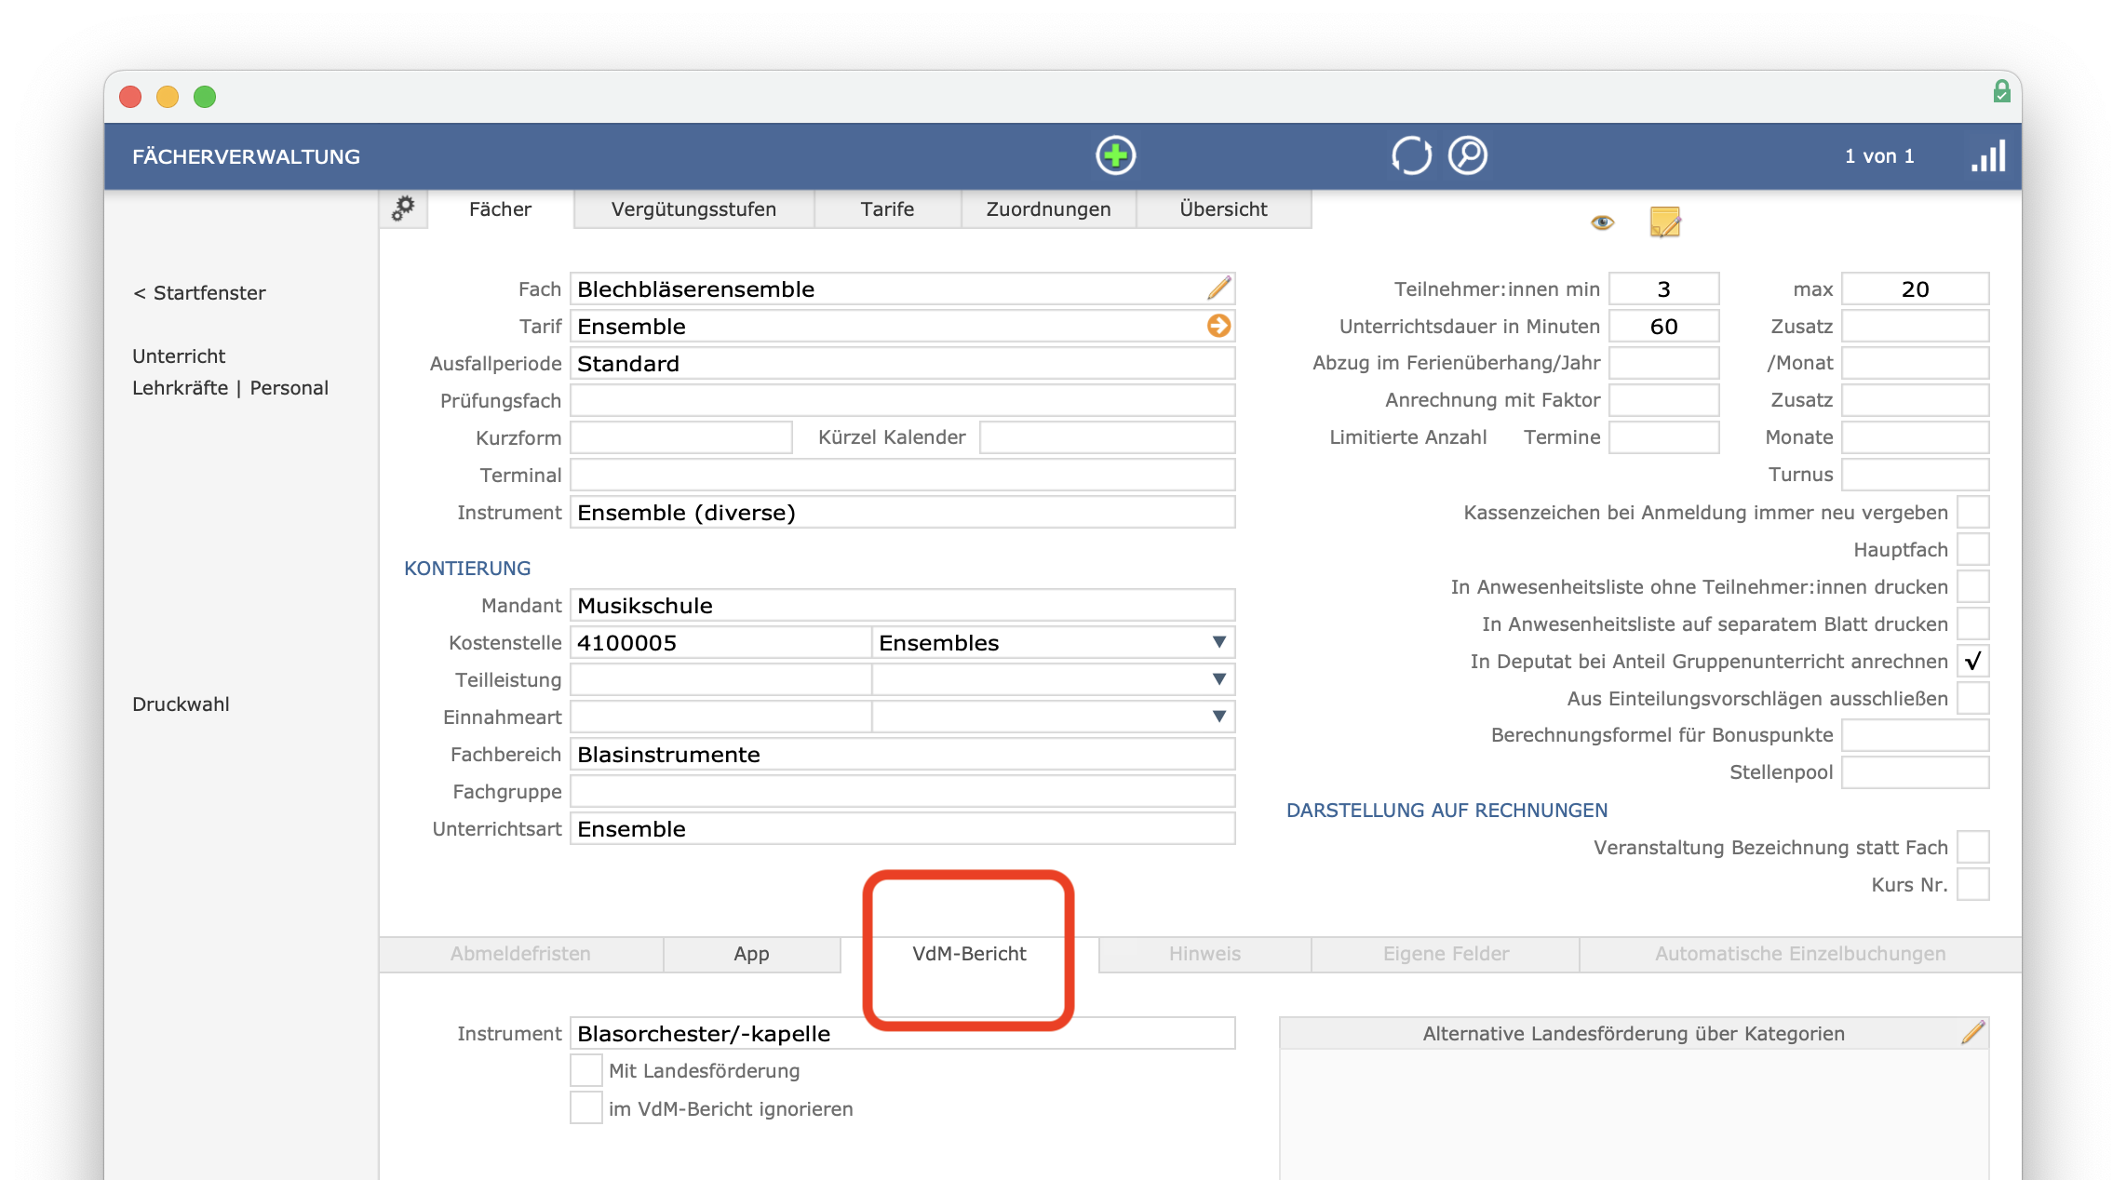Open the gear settings icon beside Fächer
The width and height of the screenshot is (2126, 1180).
403,208
